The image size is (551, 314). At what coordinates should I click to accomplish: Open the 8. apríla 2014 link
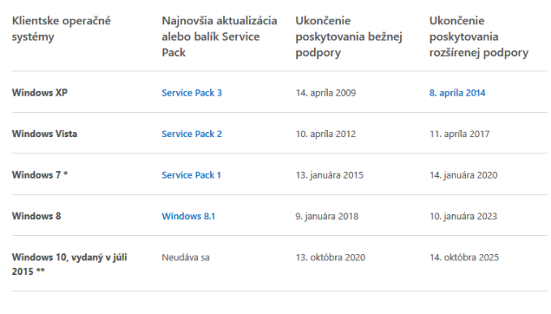pyautogui.click(x=457, y=92)
